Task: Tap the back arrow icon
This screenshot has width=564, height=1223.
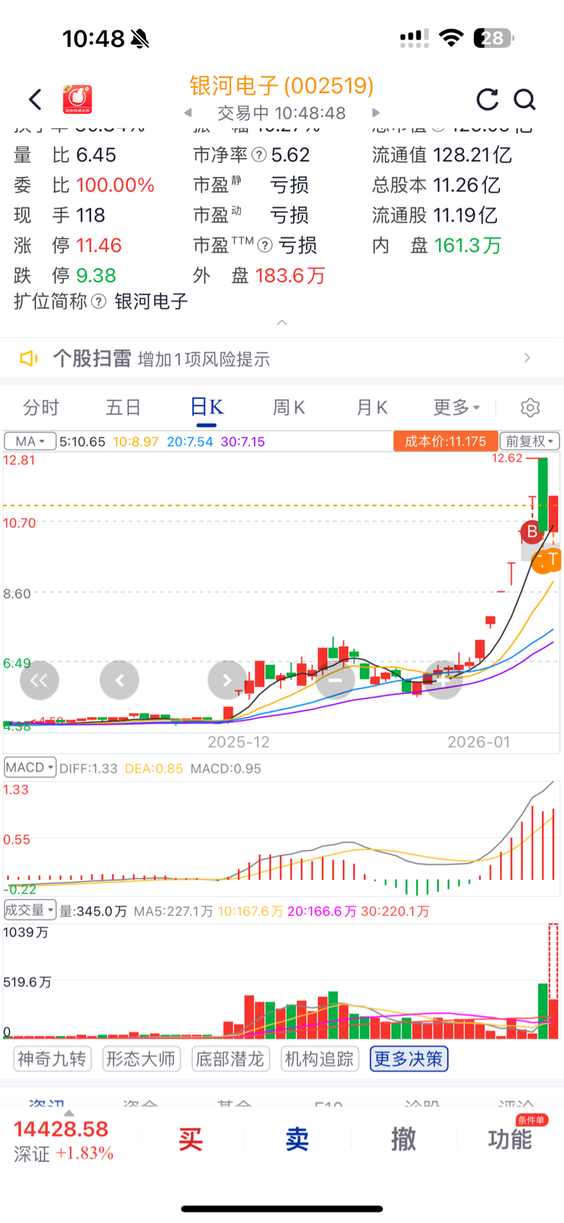Action: pos(35,99)
